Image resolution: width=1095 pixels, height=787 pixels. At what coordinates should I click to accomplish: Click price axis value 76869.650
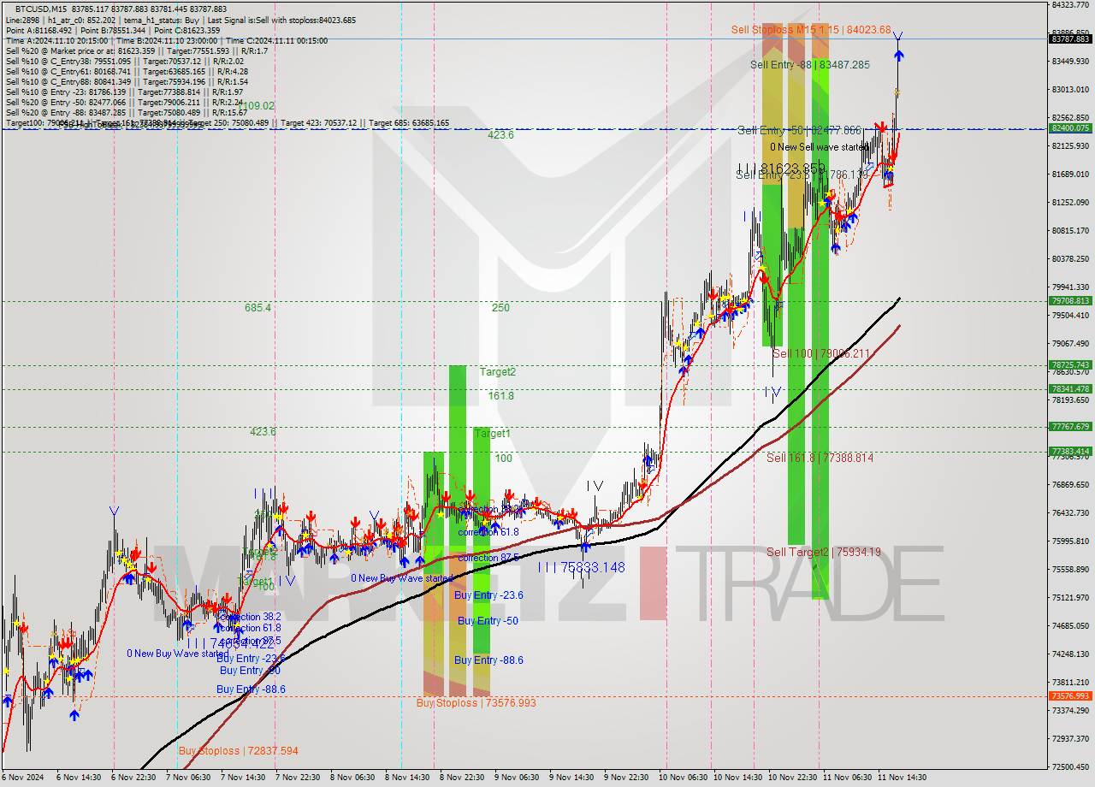(1070, 485)
